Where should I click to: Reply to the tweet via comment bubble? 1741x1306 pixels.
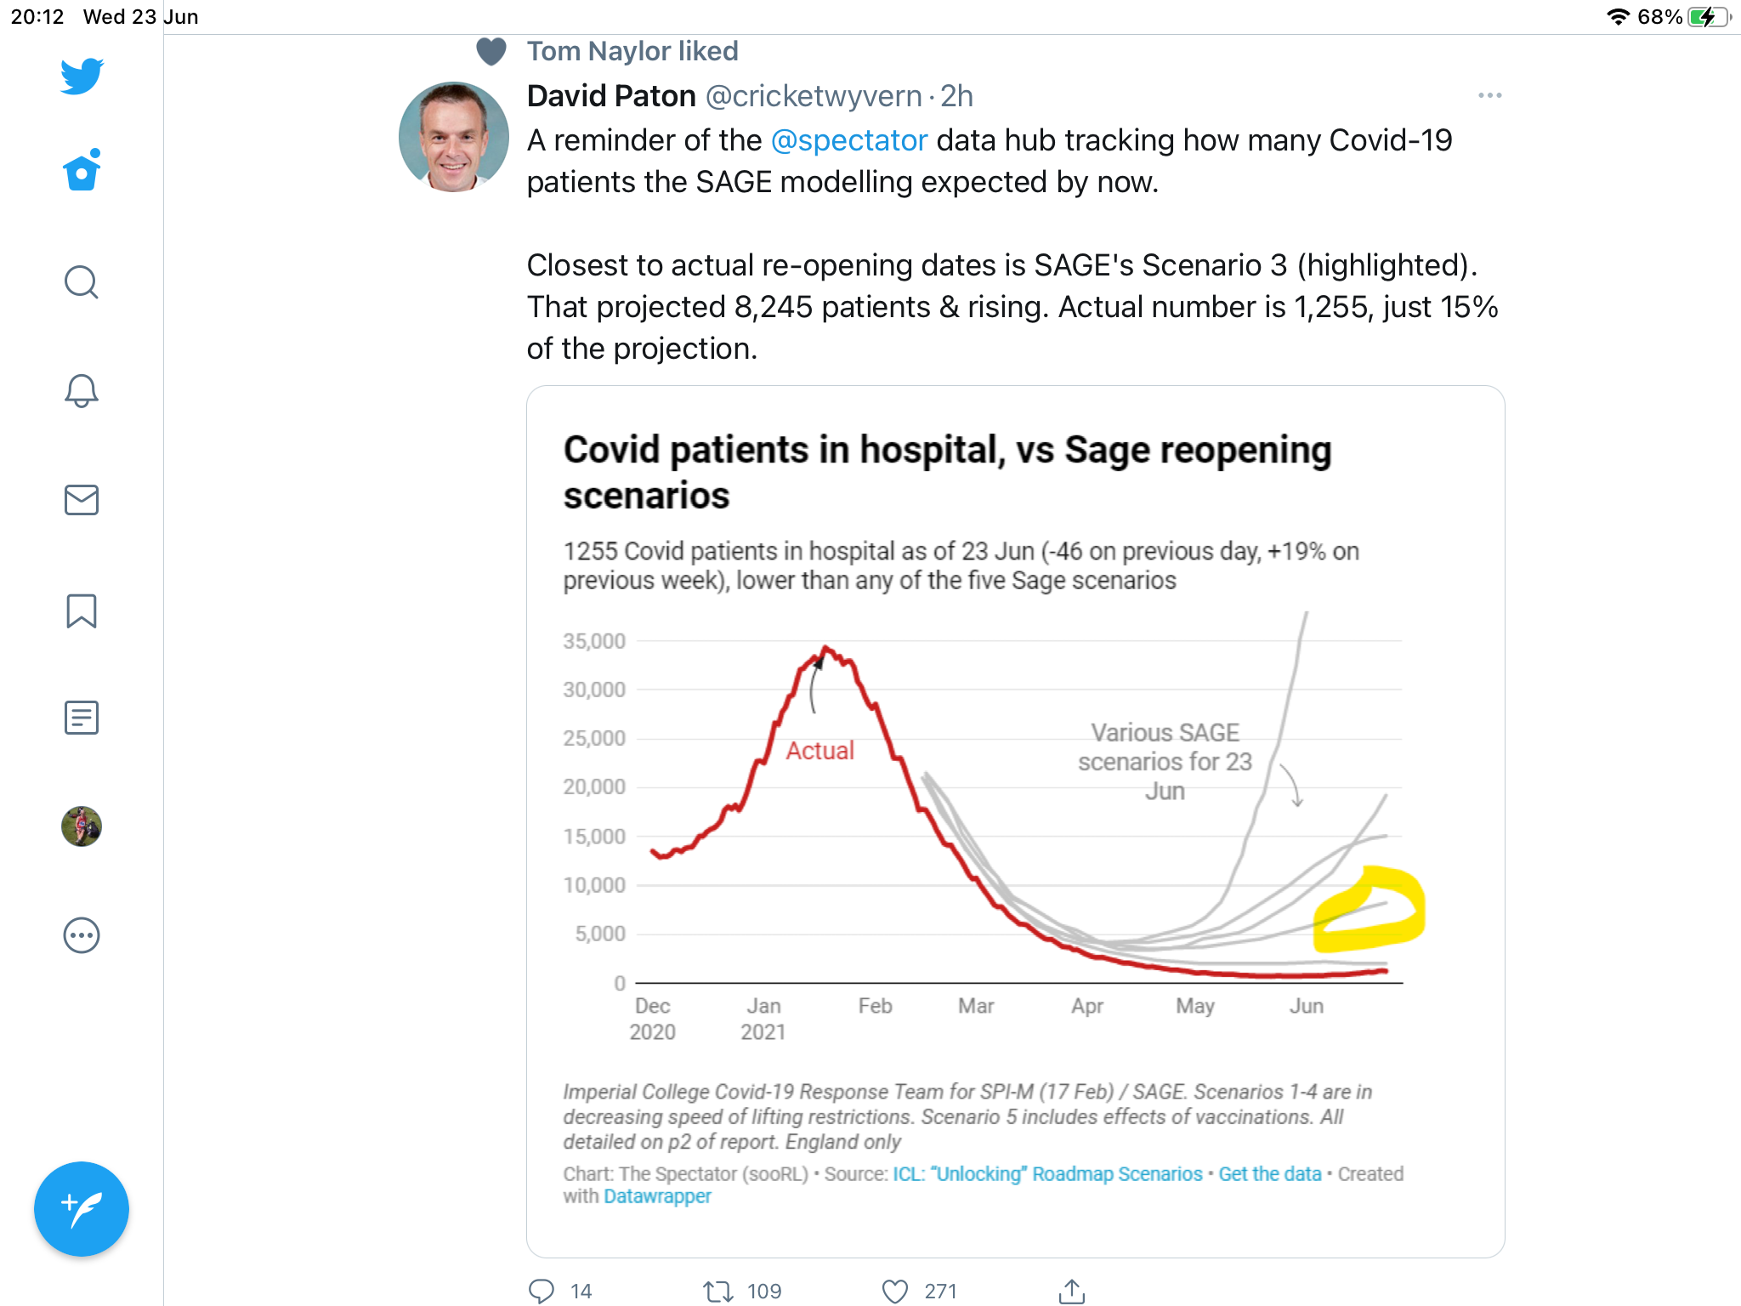pos(542,1291)
